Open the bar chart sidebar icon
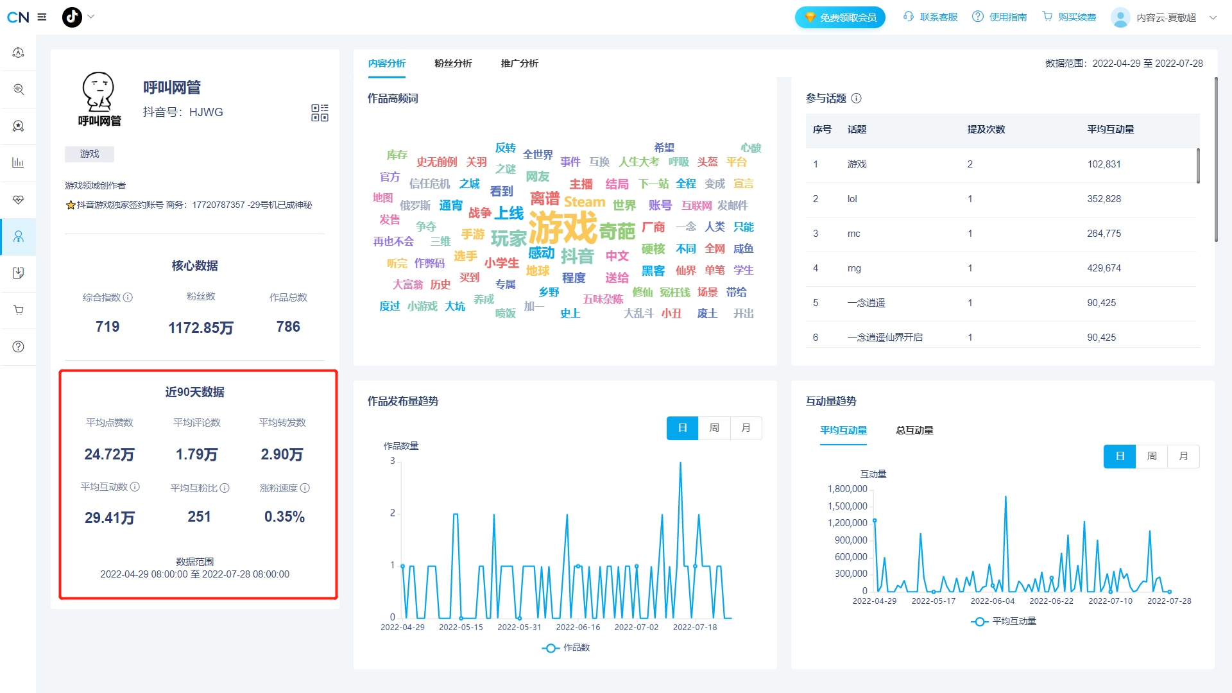1232x693 pixels. click(x=18, y=162)
